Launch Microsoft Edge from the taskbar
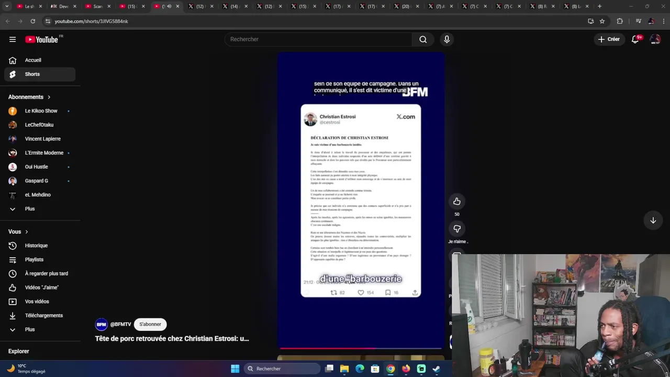 pos(360,369)
